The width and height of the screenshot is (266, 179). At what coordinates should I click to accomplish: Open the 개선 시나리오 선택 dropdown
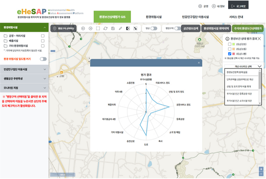click(243, 66)
